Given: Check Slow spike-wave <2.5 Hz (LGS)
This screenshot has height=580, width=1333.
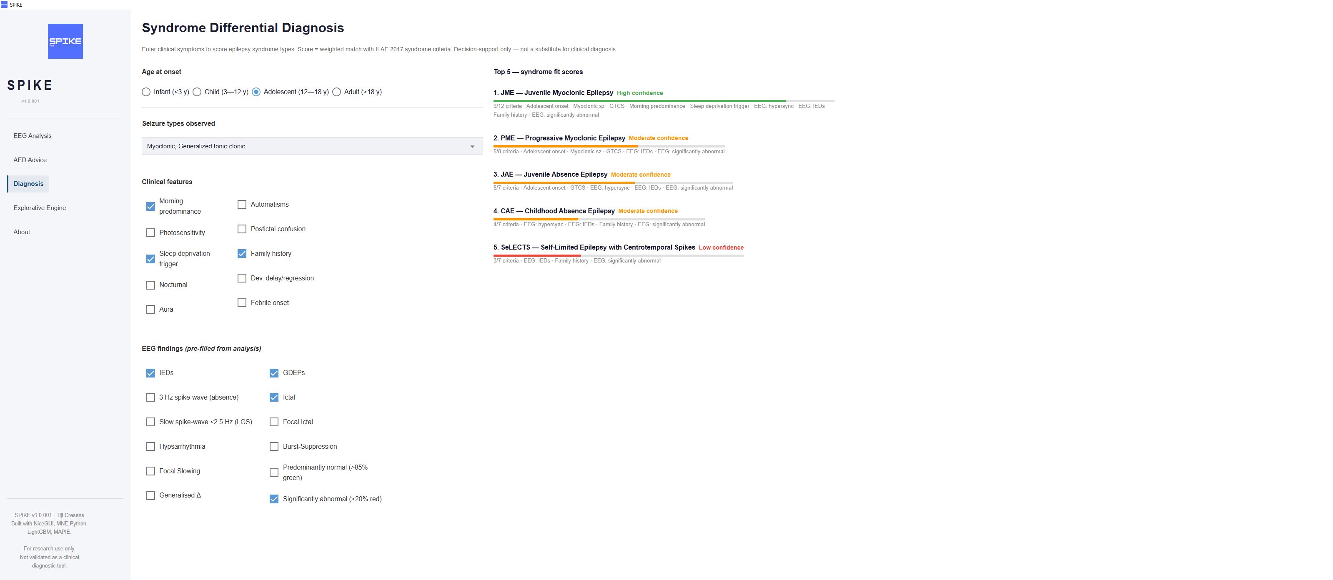Looking at the screenshot, I should point(150,422).
